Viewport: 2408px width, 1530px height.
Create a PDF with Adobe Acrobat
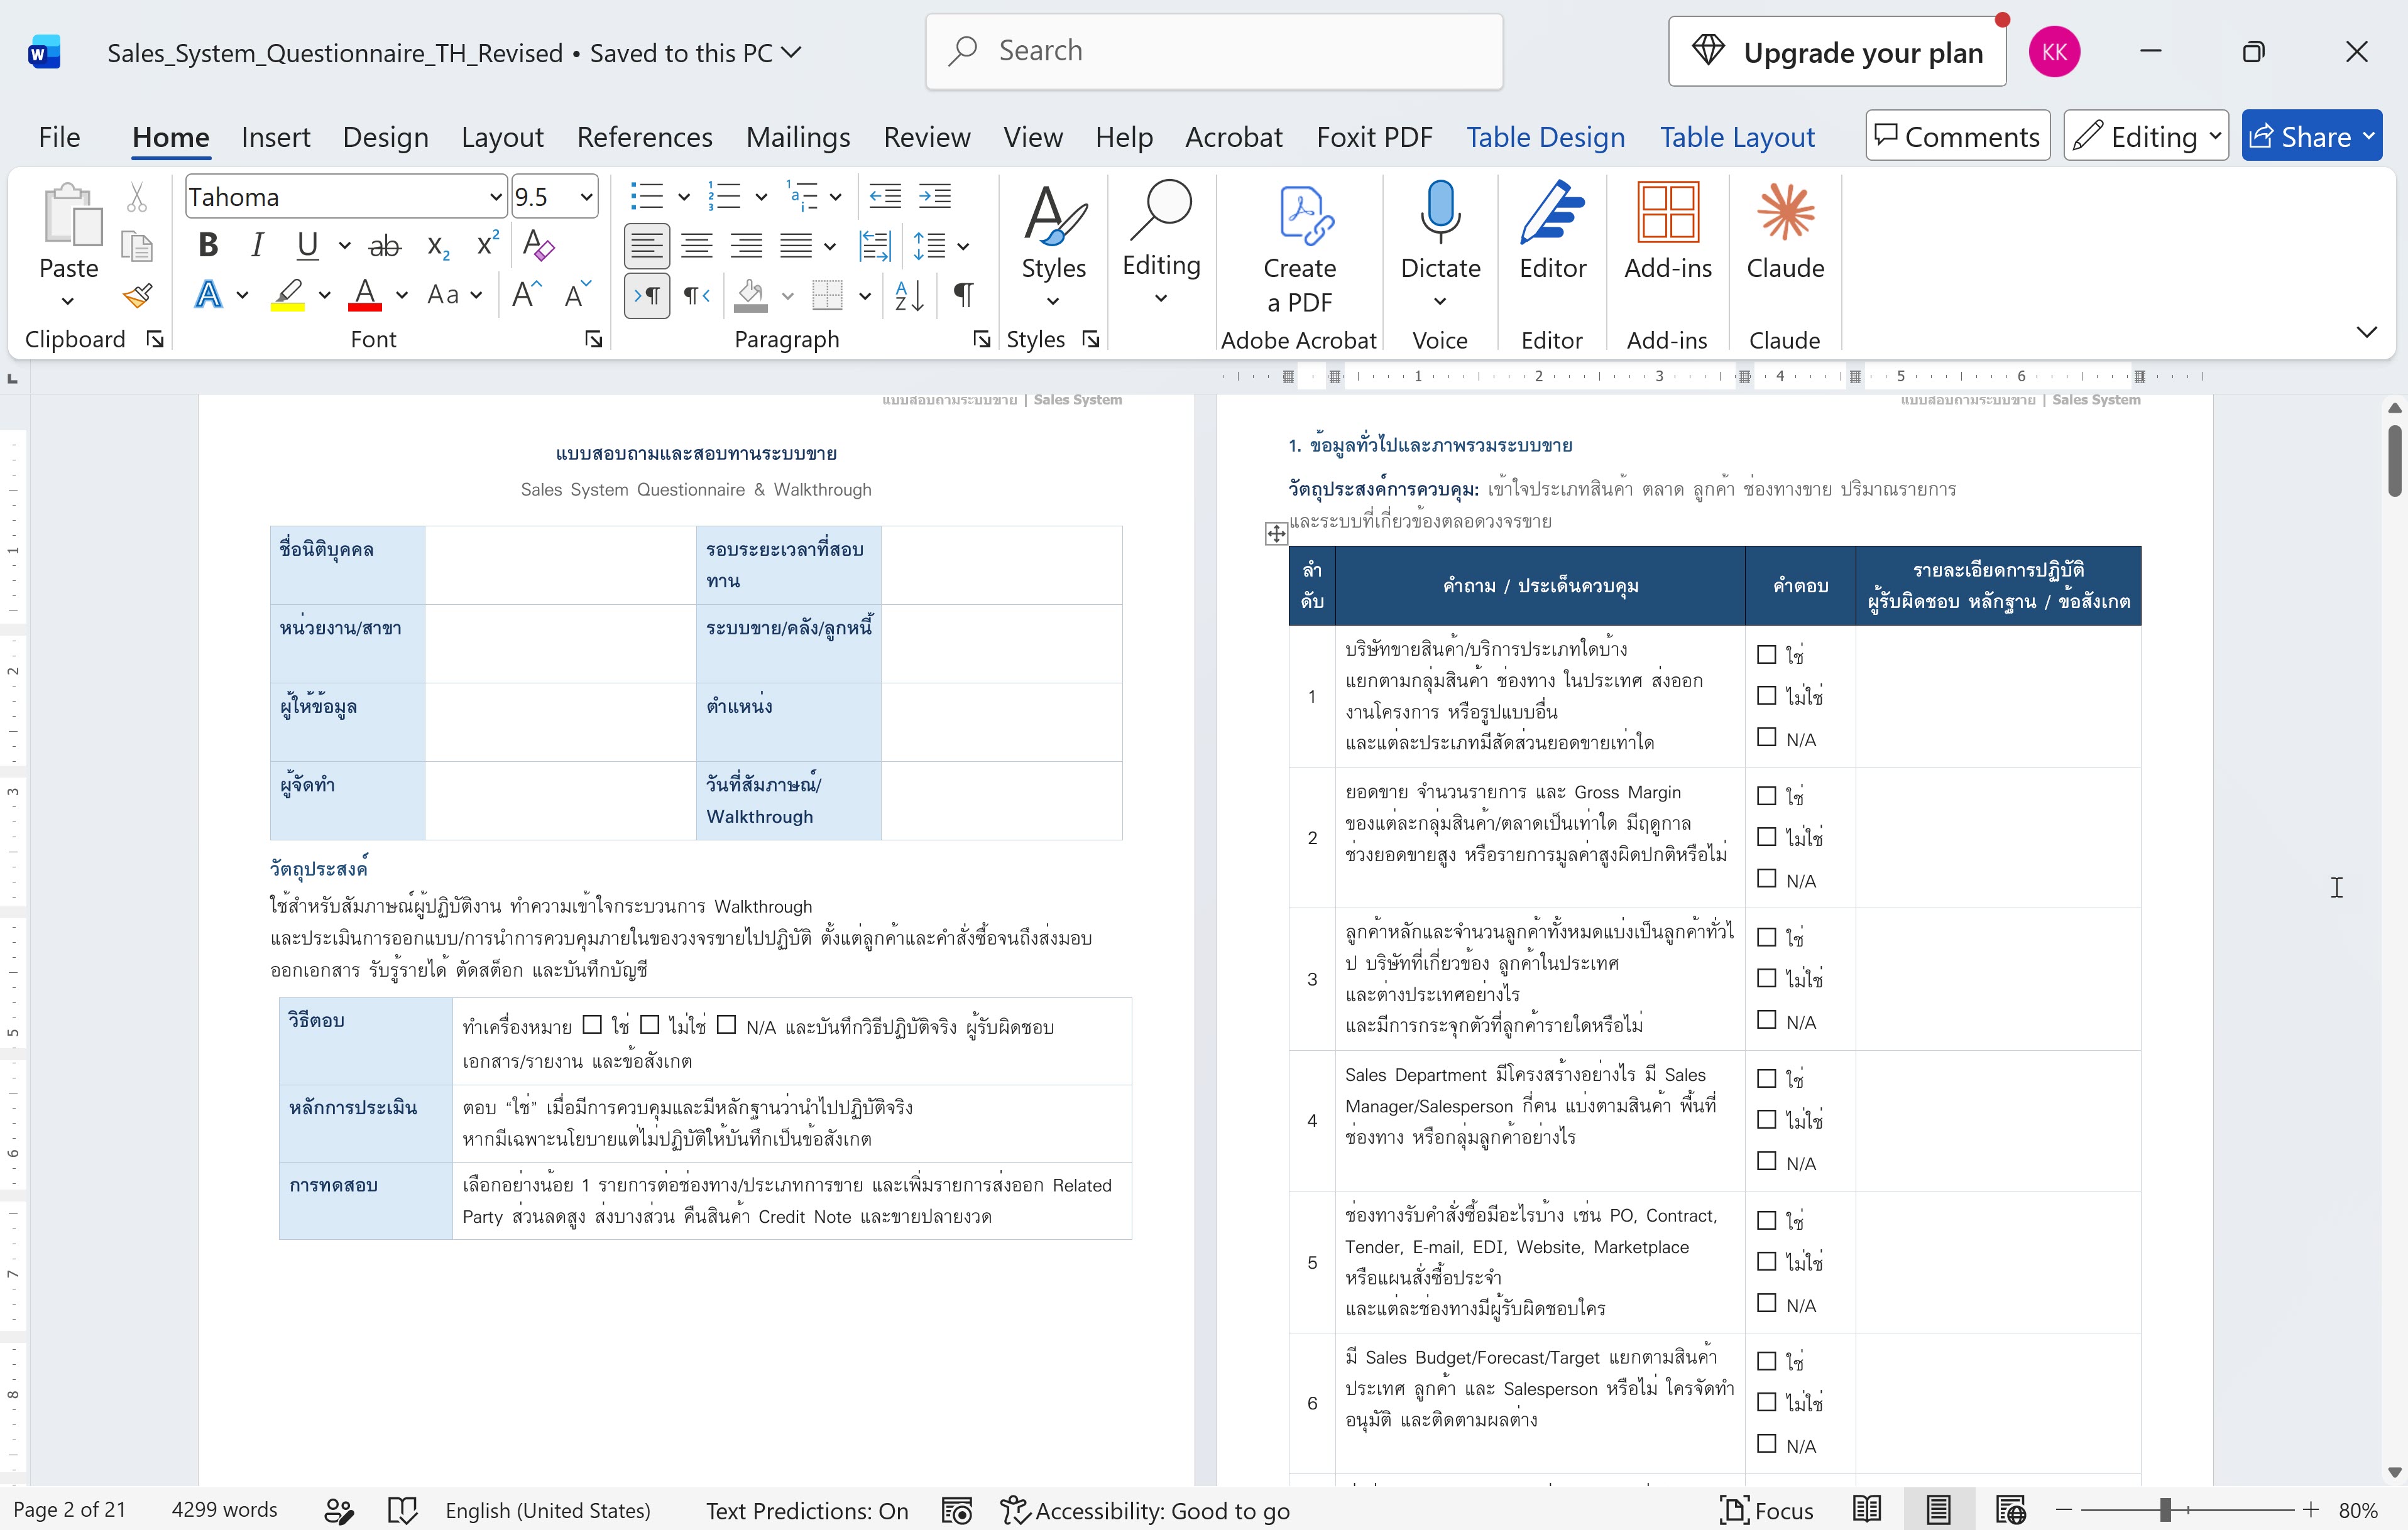(1299, 248)
